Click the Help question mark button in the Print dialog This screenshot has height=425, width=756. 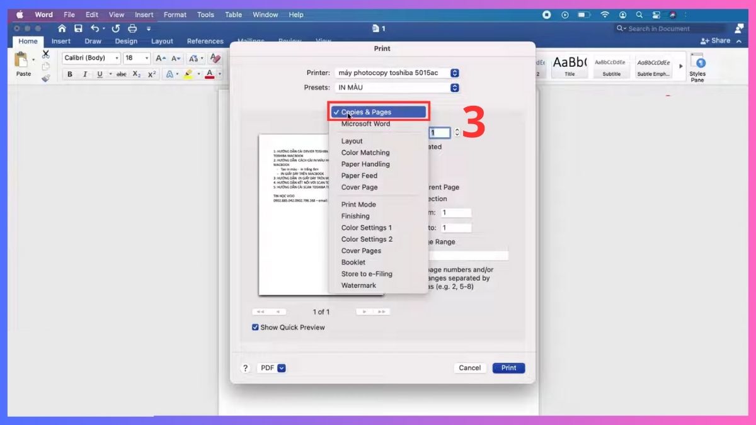[245, 368]
